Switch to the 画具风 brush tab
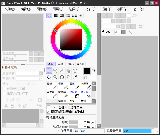160x135 pixels. (x=81, y=64)
